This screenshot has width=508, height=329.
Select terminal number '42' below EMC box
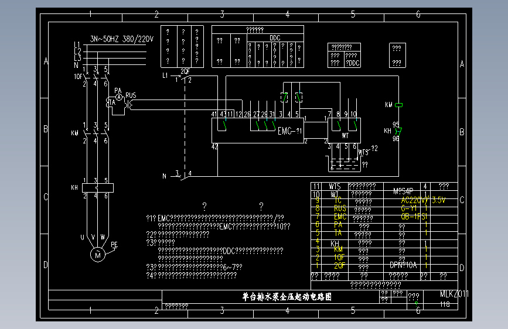(x=214, y=147)
